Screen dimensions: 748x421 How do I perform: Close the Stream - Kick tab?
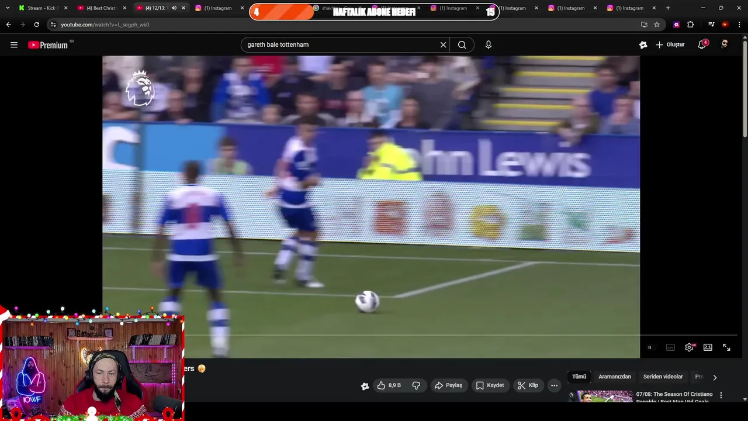tap(65, 8)
